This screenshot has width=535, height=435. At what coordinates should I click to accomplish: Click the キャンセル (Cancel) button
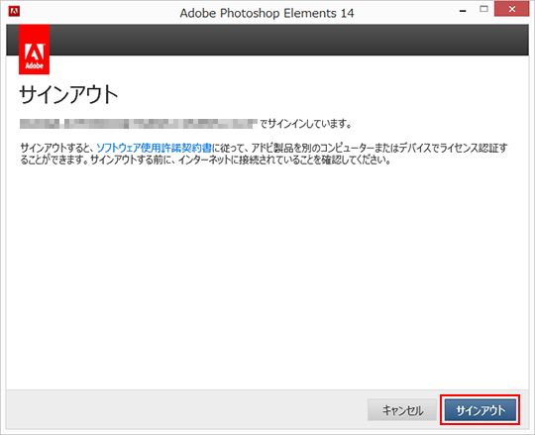click(402, 410)
